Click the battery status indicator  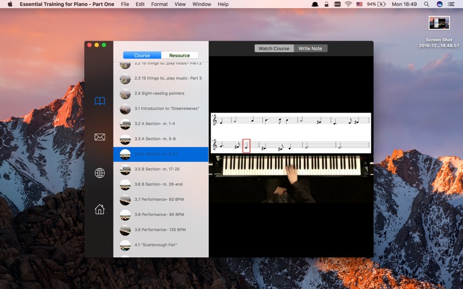click(377, 4)
